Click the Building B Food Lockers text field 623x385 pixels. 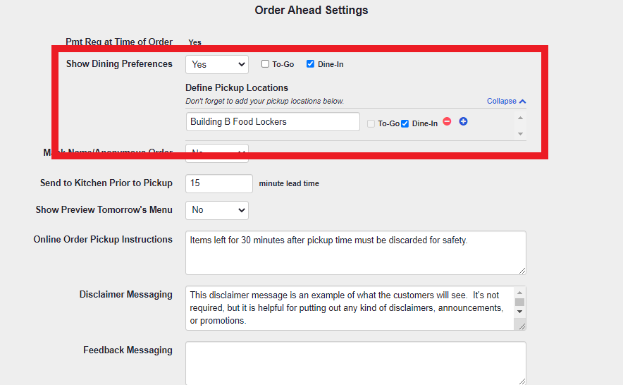tap(273, 122)
